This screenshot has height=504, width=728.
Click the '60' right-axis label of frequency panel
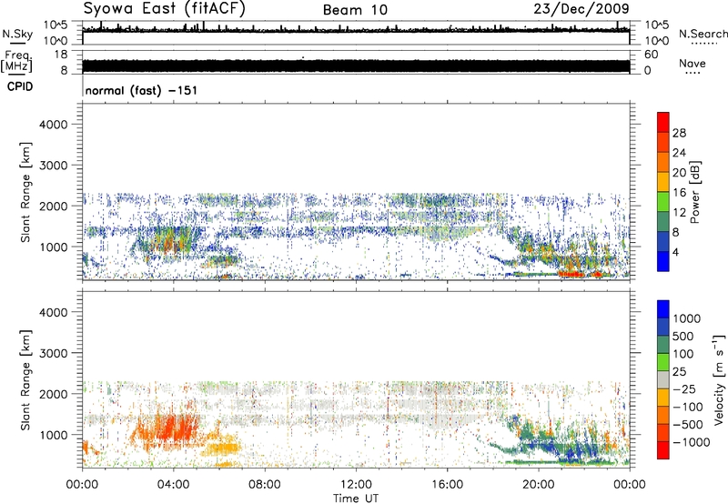651,55
